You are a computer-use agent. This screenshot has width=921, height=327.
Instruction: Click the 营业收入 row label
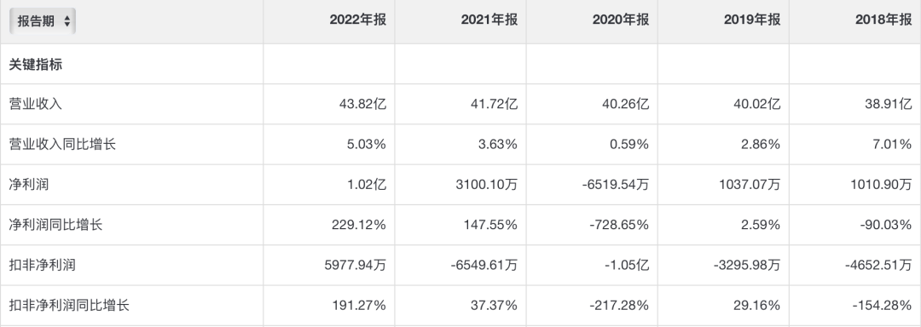(x=35, y=104)
